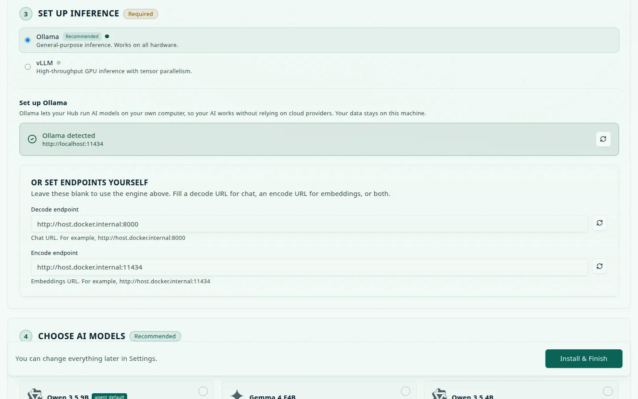Click the SET UP INFERENCE section title

coord(78,14)
